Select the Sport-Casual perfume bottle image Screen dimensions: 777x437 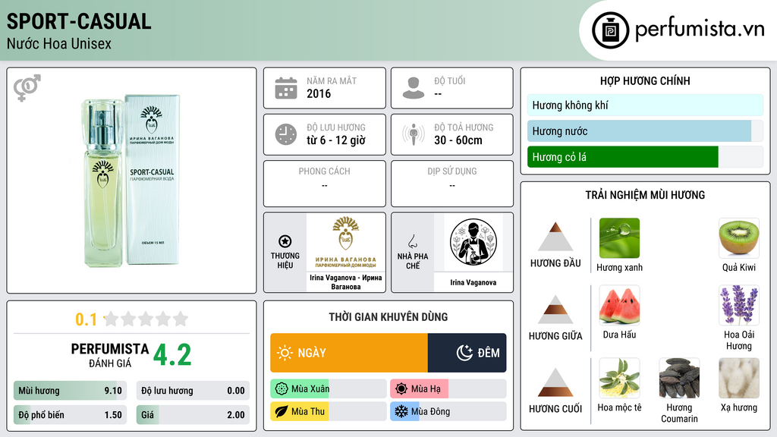coord(131,181)
